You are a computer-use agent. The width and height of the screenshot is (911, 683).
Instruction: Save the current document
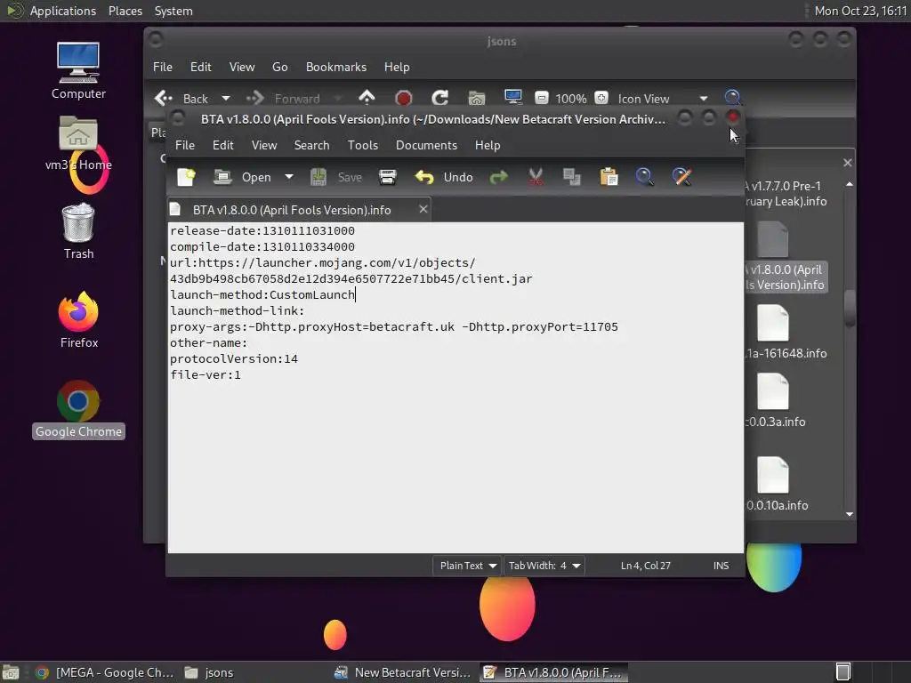click(335, 177)
